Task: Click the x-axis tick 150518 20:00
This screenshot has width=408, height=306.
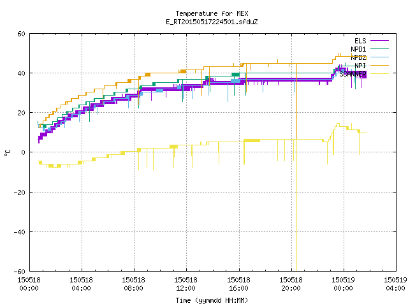Action: [291, 284]
